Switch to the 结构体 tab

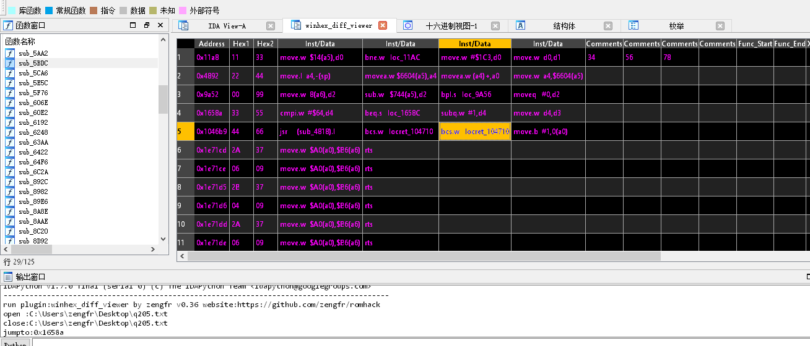click(x=564, y=26)
